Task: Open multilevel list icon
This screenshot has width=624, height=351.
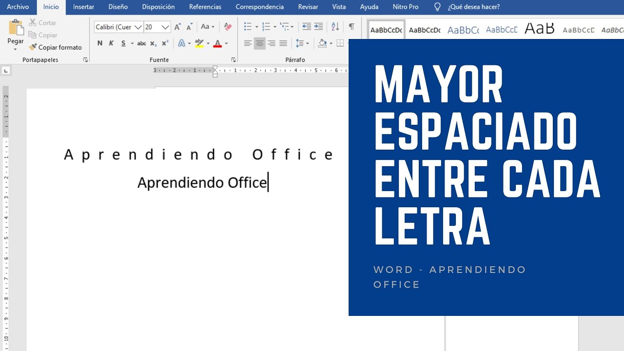Action: [x=284, y=27]
